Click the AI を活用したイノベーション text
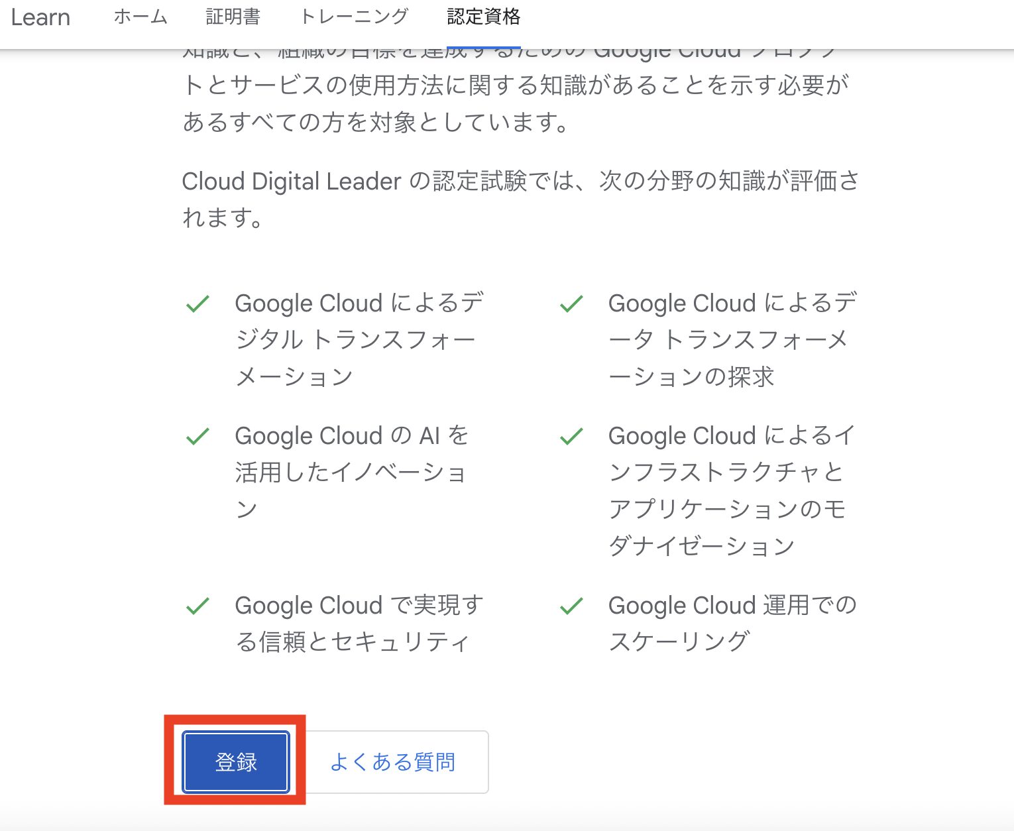1014x831 pixels. [x=351, y=472]
